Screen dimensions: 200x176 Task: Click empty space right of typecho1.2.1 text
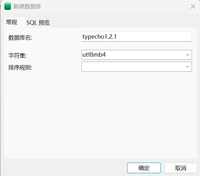click(156, 37)
